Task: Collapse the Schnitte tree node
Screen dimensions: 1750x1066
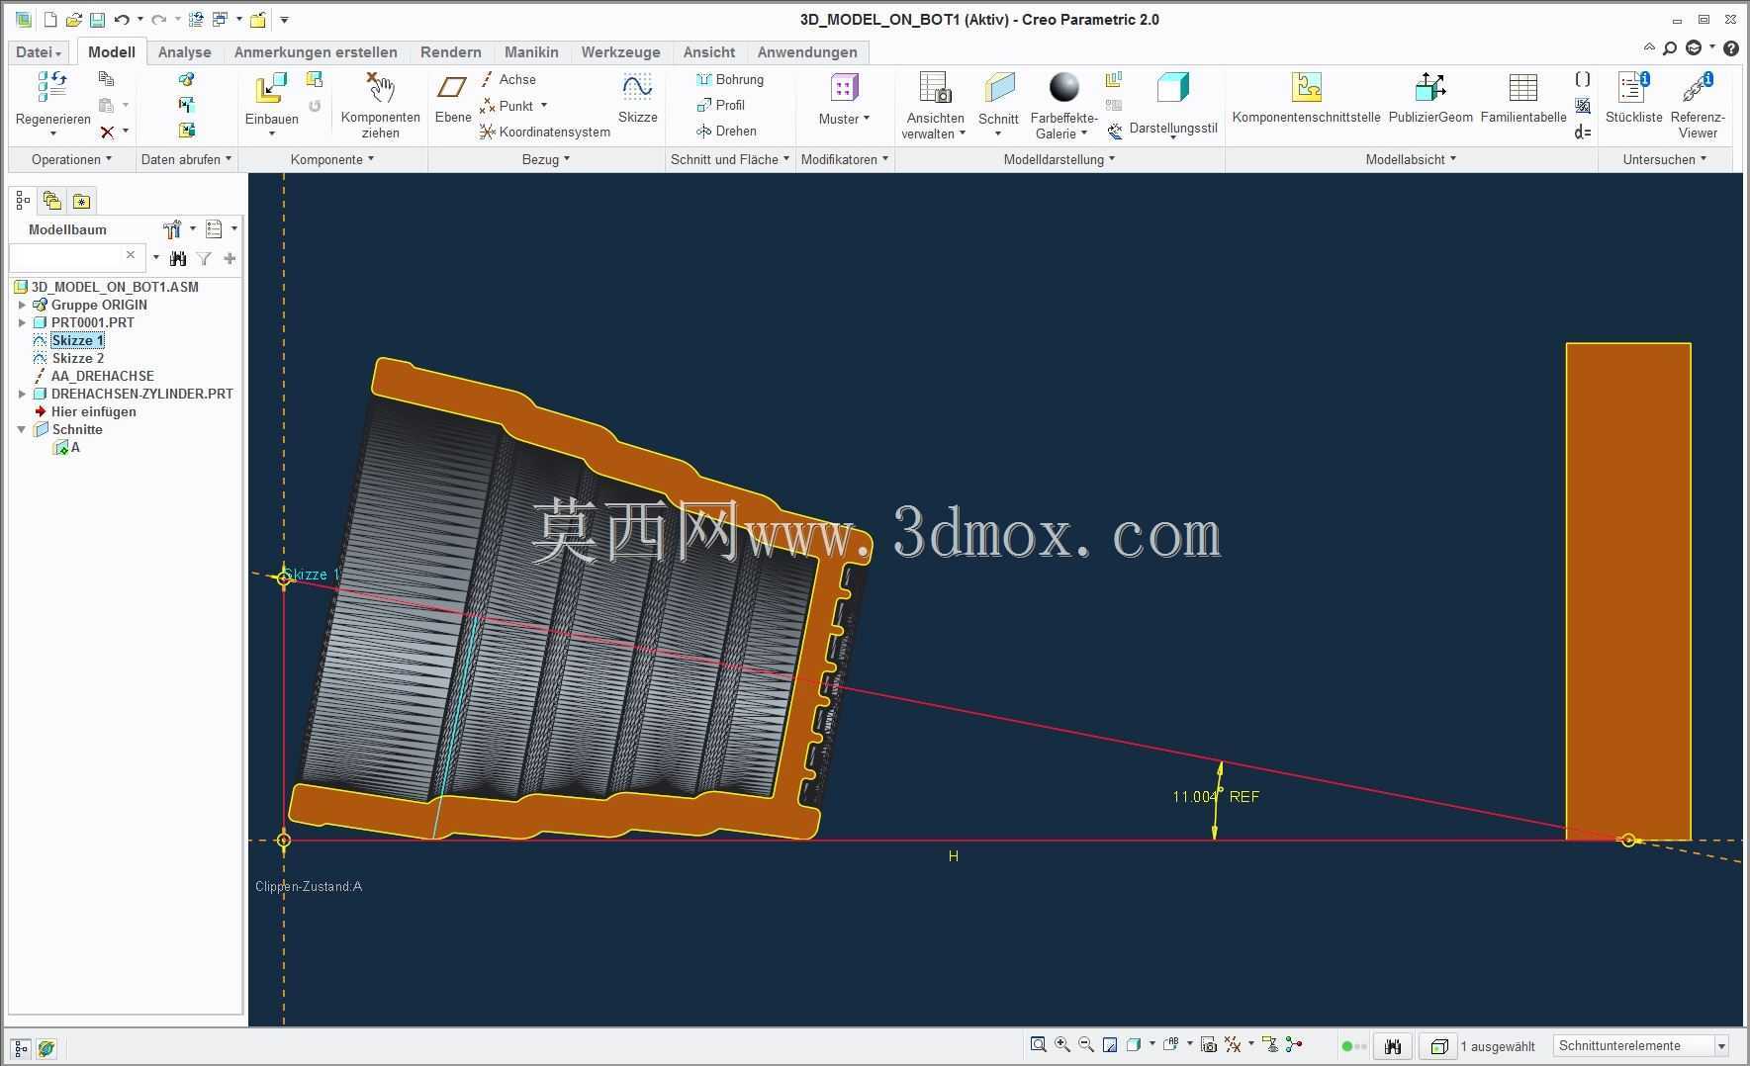Action: pyautogui.click(x=22, y=429)
